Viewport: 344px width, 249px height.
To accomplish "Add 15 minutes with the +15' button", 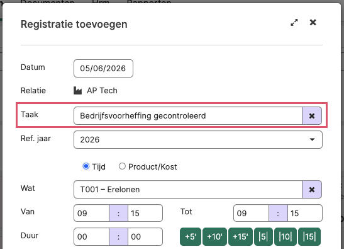I will click(x=240, y=236).
